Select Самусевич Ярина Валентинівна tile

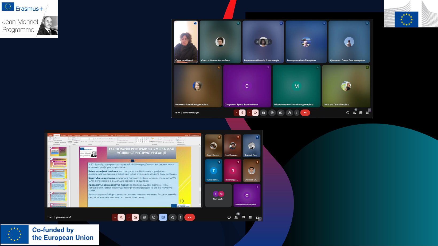tap(247, 86)
